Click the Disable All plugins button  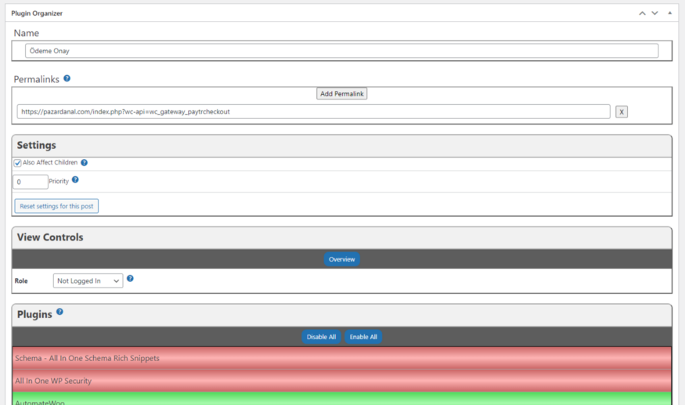pyautogui.click(x=321, y=337)
